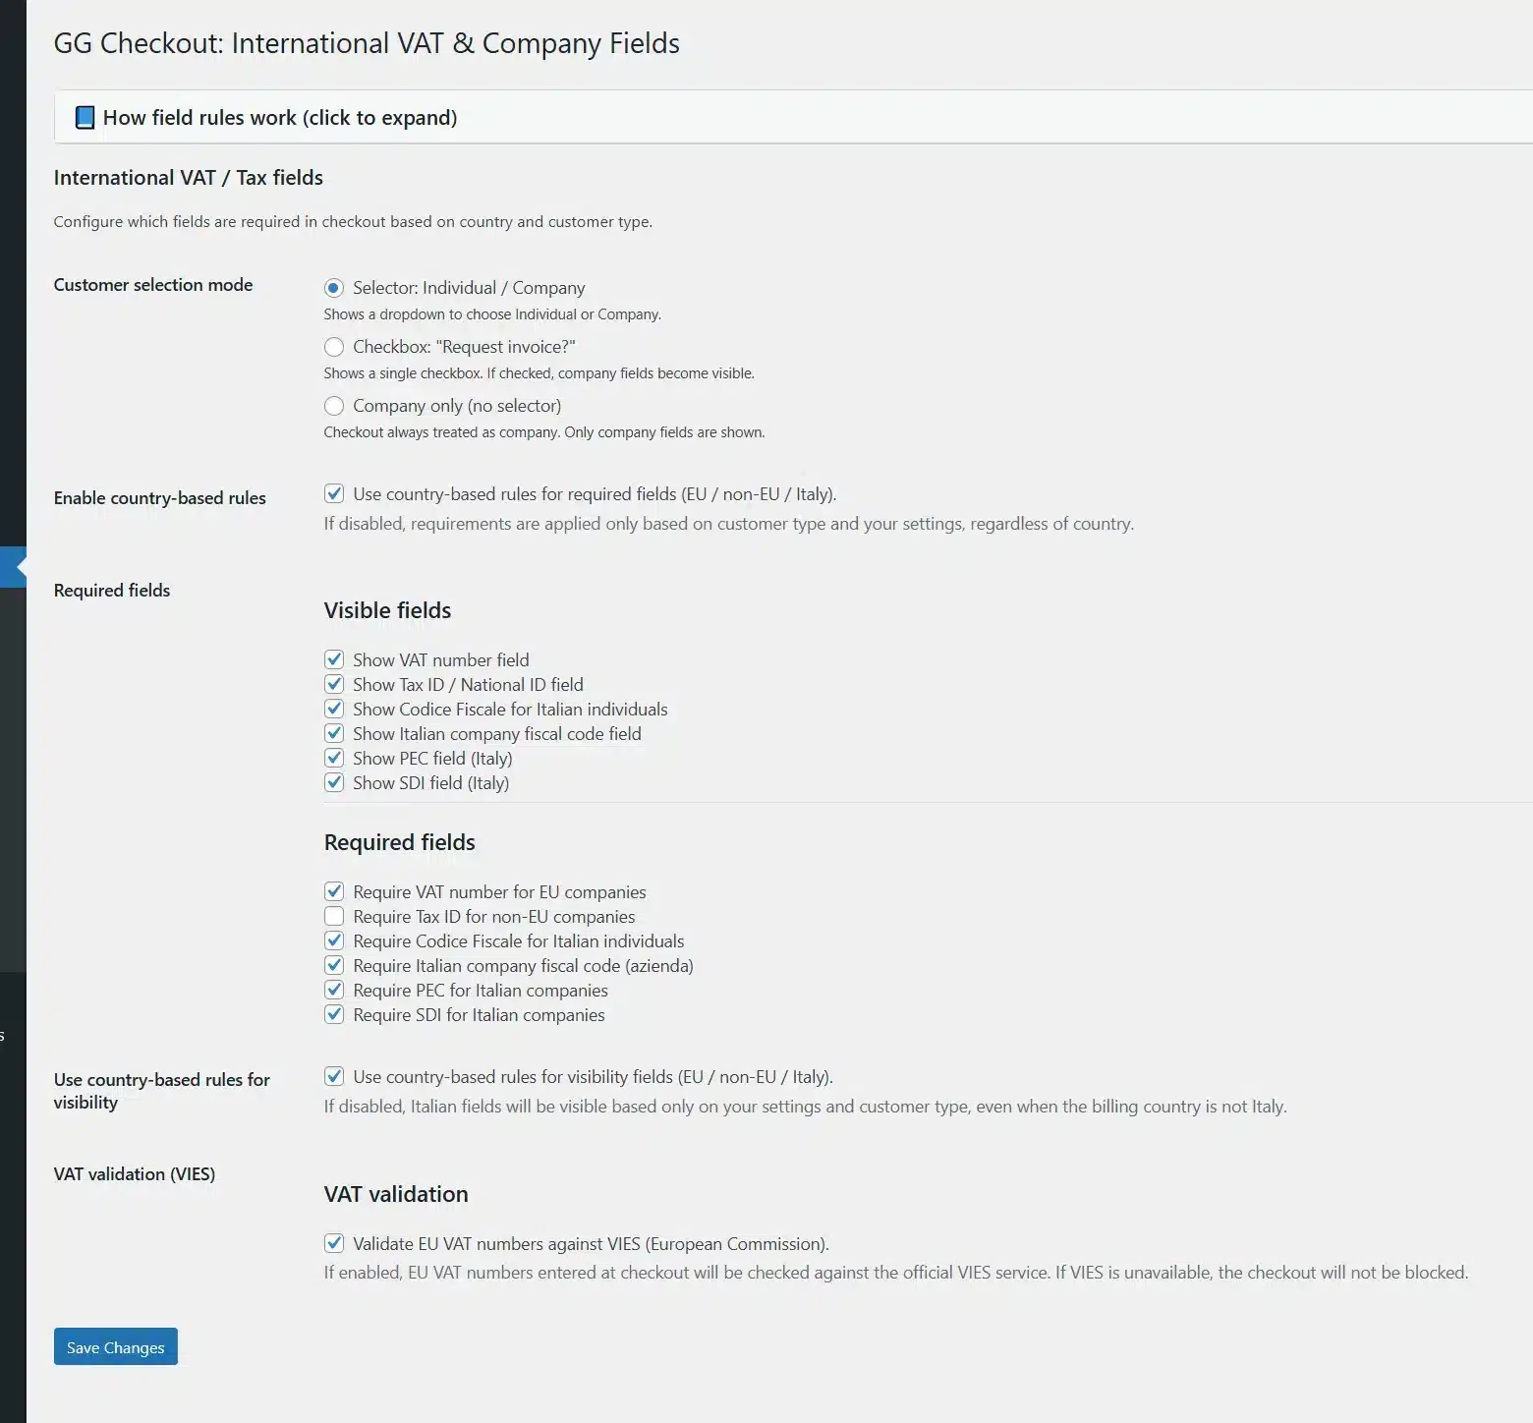Expand "How field rules work" section
Viewport: 1533px width, 1423px height.
pos(280,118)
